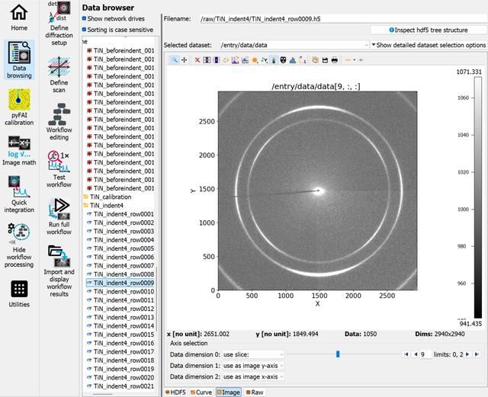Toggle Show network drives checkbox
Image resolution: width=488 pixels, height=397 pixels.
[84, 18]
